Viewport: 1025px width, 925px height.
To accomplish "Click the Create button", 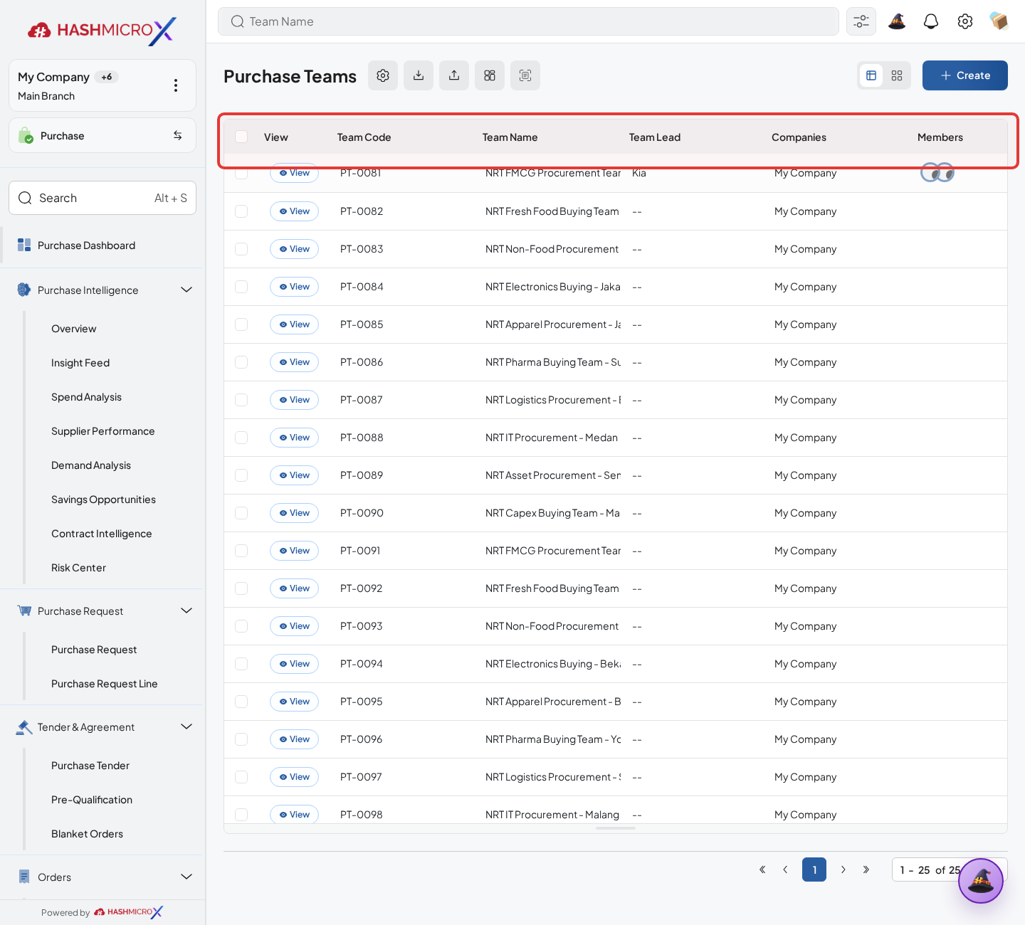I will pos(965,75).
